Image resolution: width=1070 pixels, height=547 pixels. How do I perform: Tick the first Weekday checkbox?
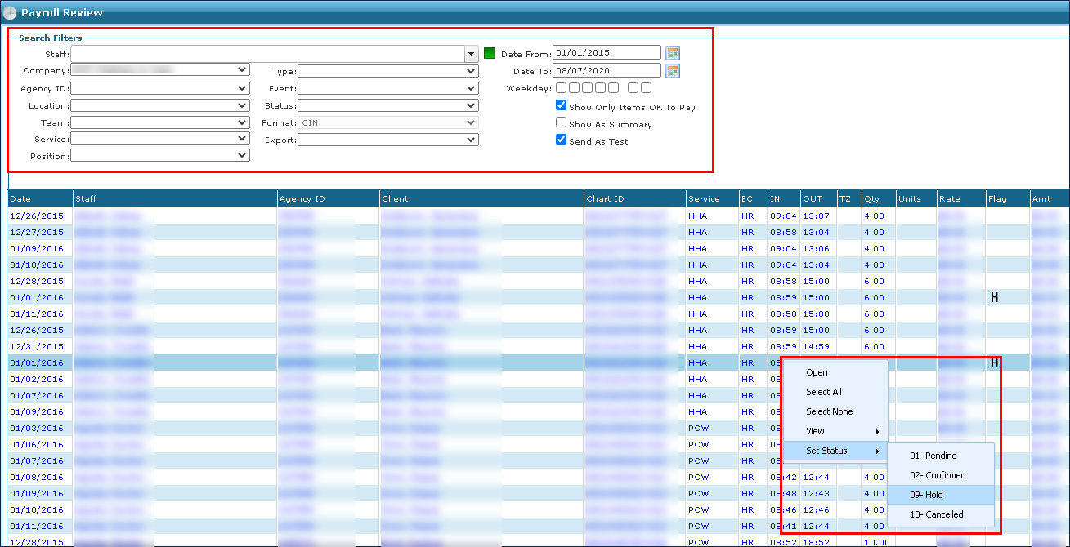(x=561, y=88)
